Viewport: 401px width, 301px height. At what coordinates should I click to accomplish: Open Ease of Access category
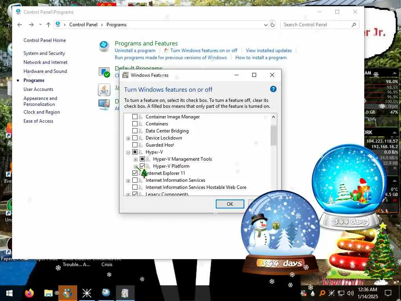point(38,121)
